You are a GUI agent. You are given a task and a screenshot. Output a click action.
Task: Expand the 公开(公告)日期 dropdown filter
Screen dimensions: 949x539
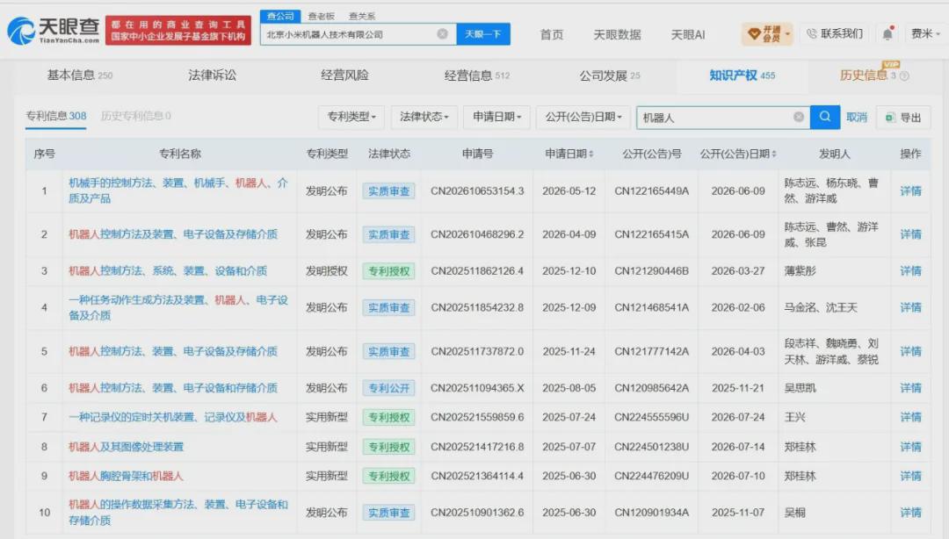(583, 117)
